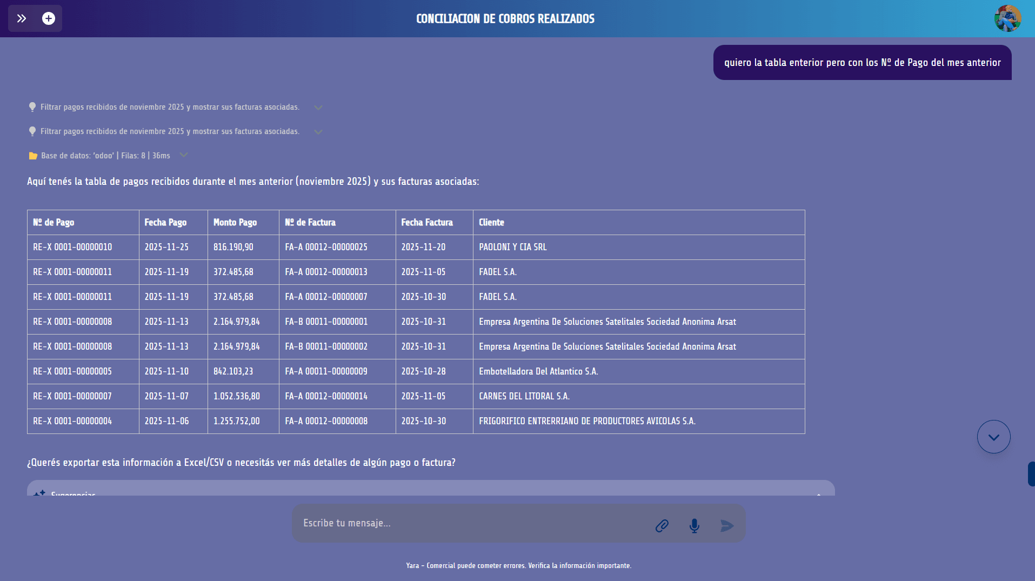Expand the second 'Filtrar pagos recibidos' reasoning step
Image resolution: width=1035 pixels, height=581 pixels.
pos(318,132)
